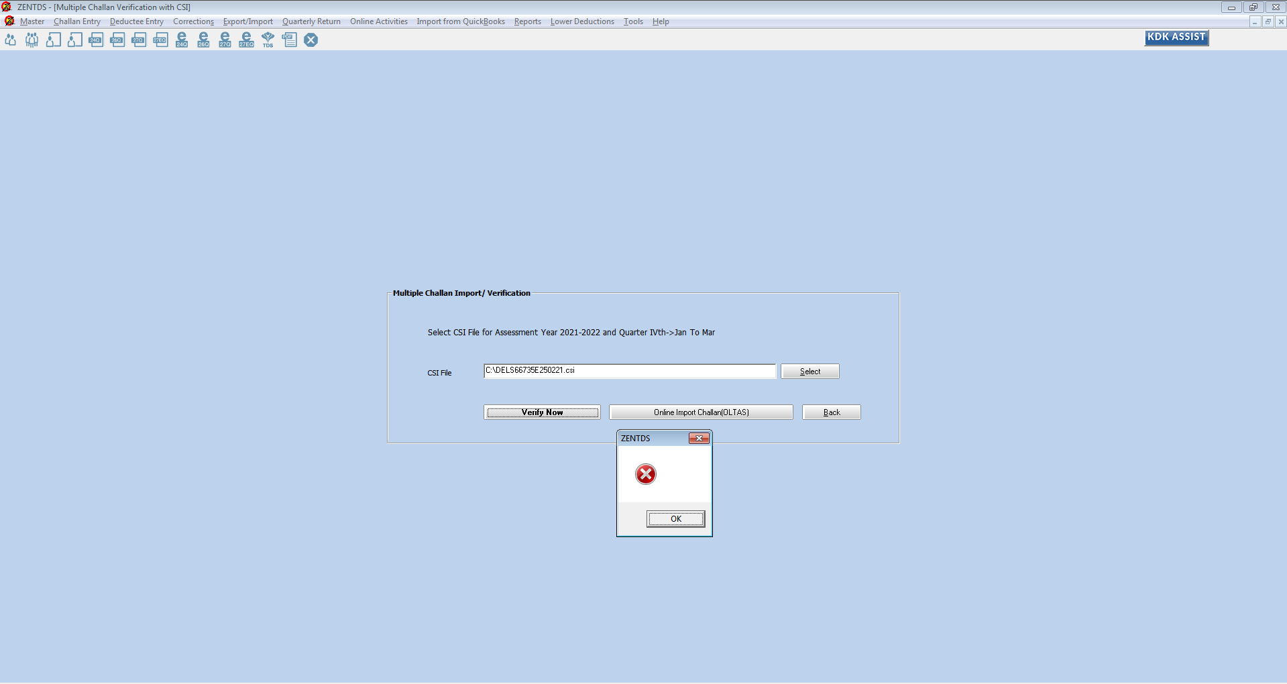Screen dimensions: 1287x684
Task: Confirm the ZENTDS dialog with OK
Action: [x=676, y=519]
